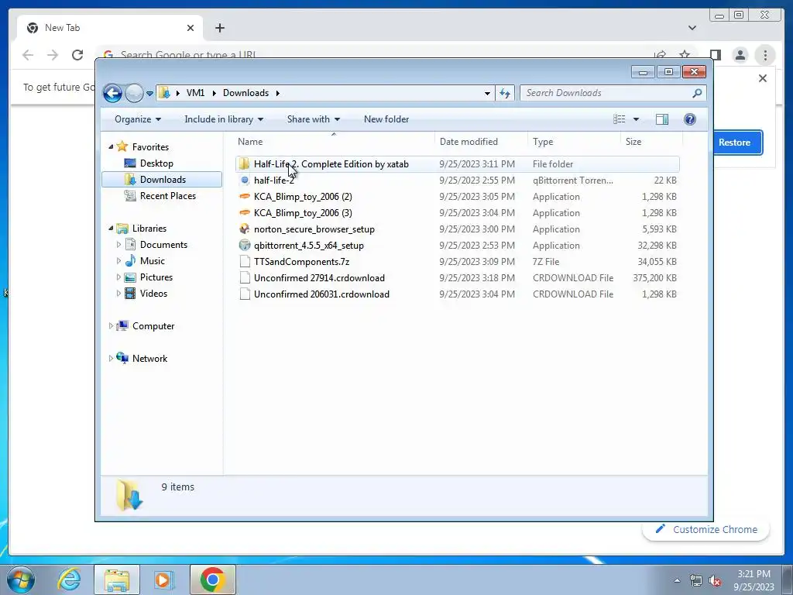Select KCA_Blimp_toy_2006 (2) application icon

(x=244, y=196)
